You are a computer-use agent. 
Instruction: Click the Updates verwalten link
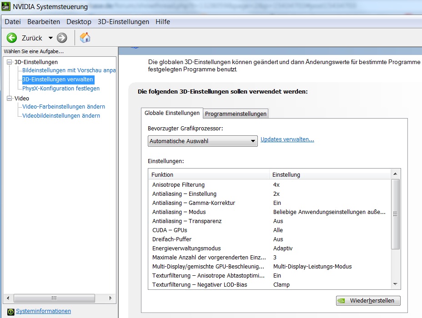(287, 139)
